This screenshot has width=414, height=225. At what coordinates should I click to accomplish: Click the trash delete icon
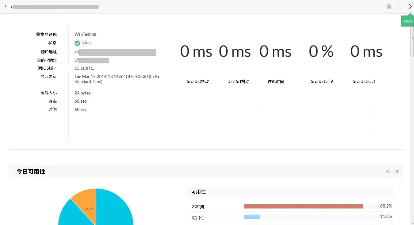coord(389,7)
